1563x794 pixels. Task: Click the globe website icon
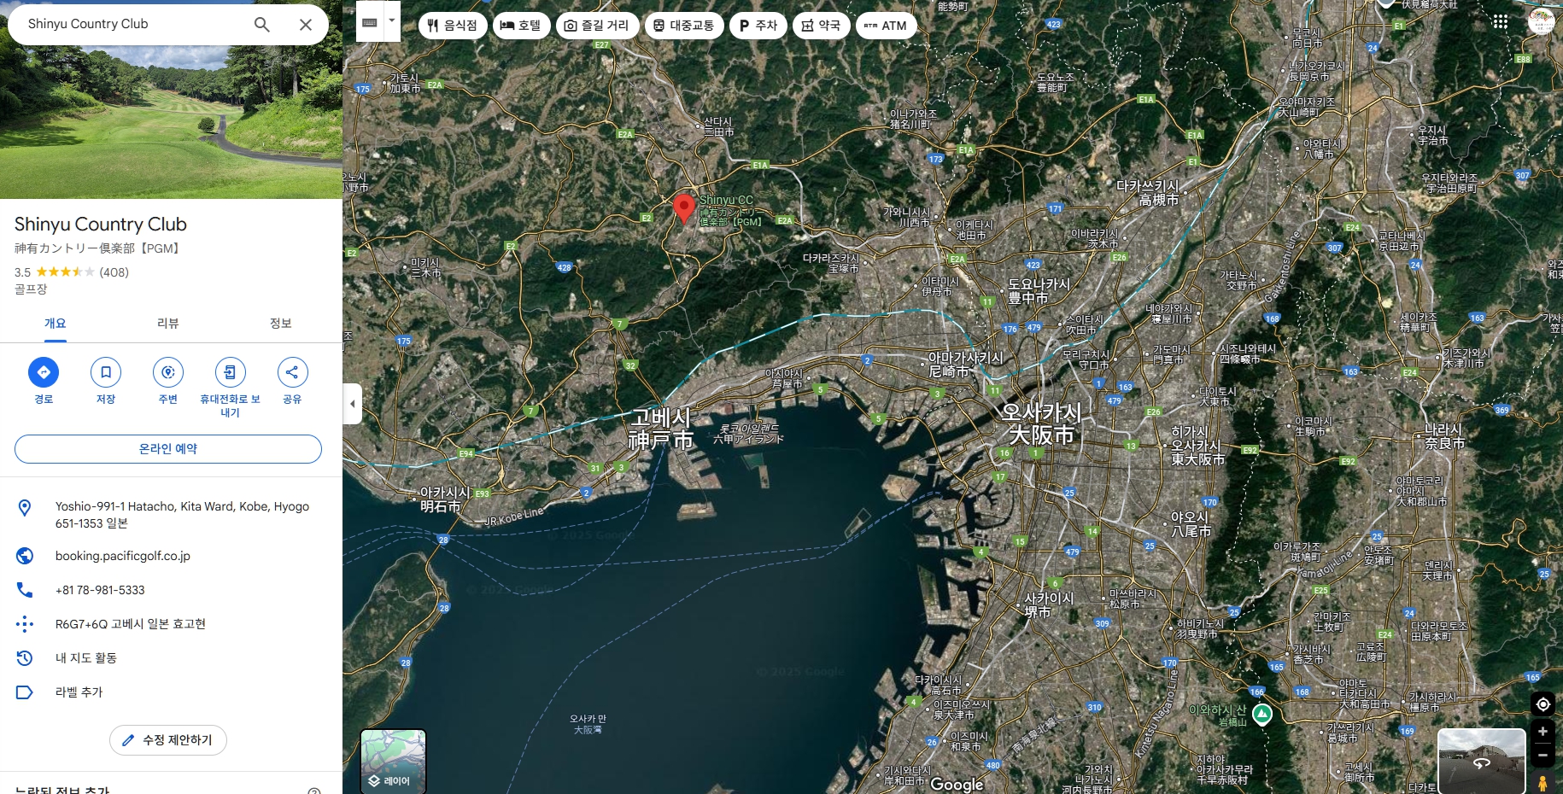tap(25, 556)
